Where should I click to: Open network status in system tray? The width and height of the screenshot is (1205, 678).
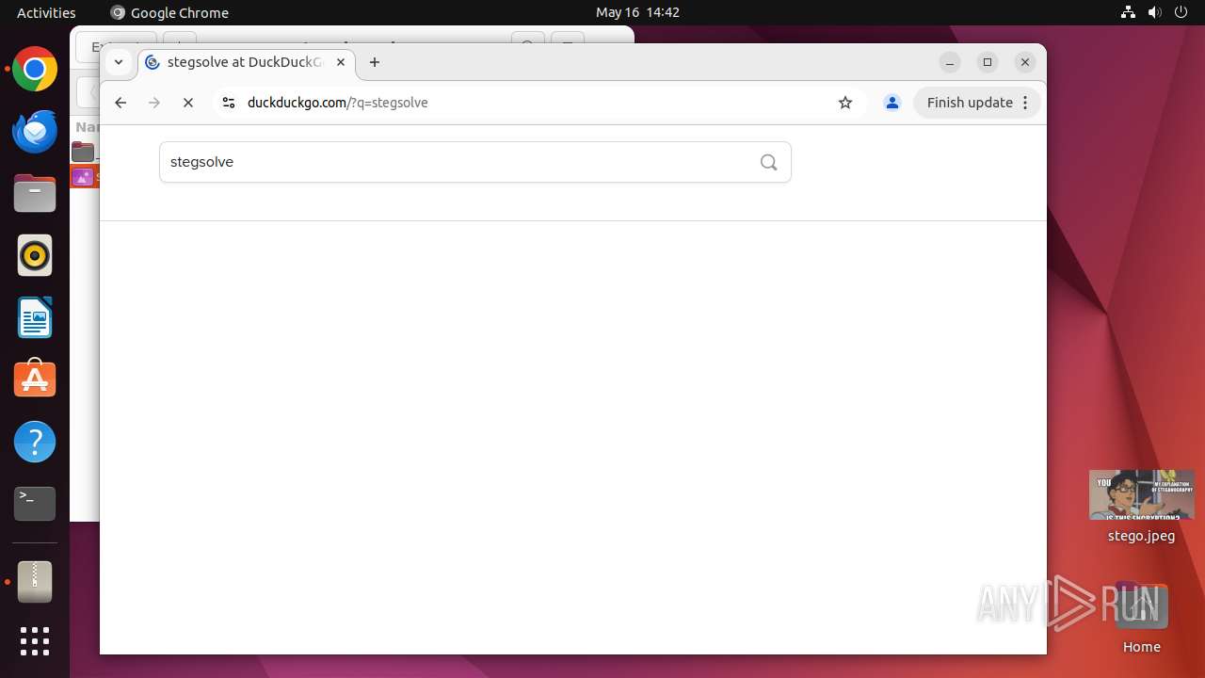click(1129, 12)
